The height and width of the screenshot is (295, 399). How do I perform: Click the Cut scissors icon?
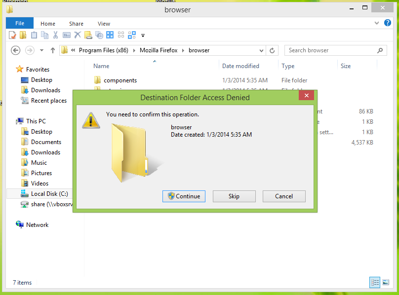[x=56, y=35]
